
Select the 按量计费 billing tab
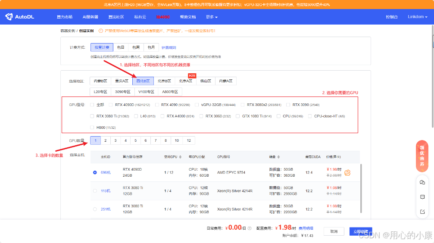point(102,47)
